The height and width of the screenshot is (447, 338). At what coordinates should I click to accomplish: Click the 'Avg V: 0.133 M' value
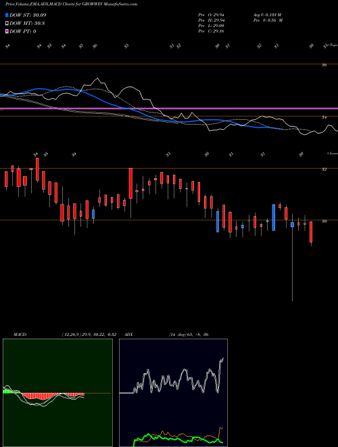tap(267, 15)
